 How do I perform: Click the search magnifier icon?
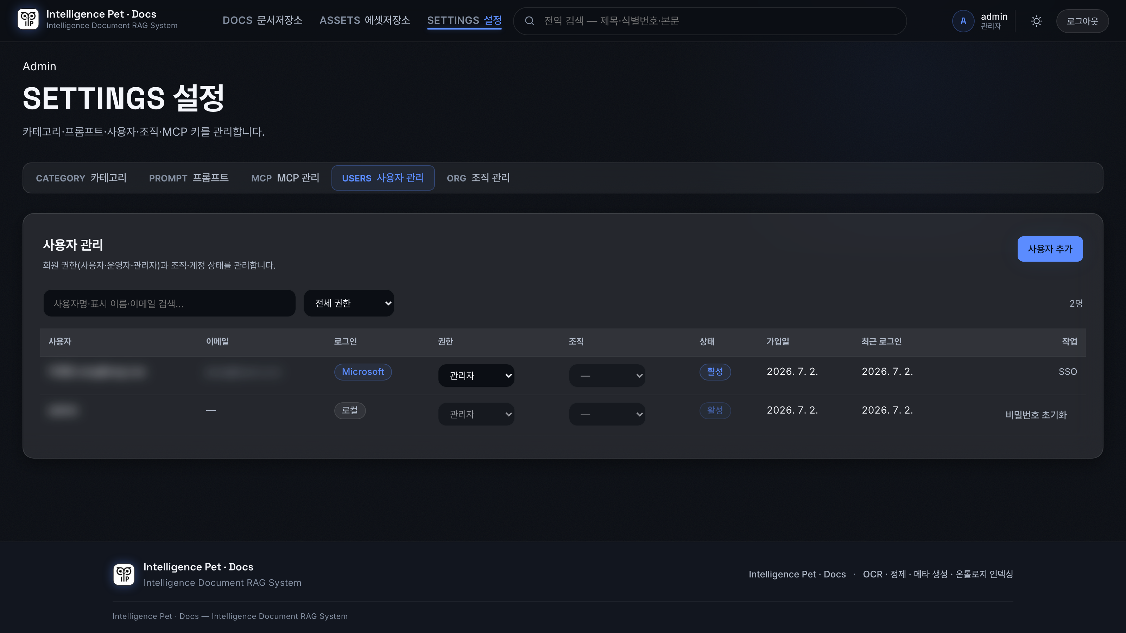click(x=529, y=21)
